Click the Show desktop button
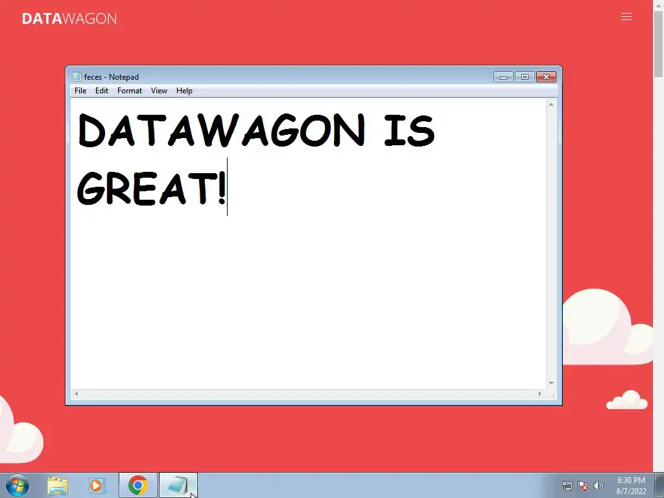This screenshot has height=498, width=664. (659, 485)
